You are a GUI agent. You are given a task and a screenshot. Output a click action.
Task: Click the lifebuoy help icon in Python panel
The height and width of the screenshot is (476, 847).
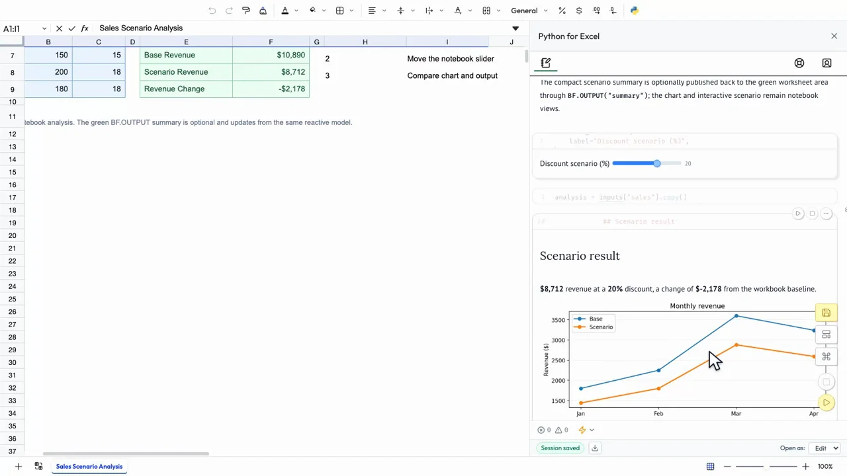[799, 63]
